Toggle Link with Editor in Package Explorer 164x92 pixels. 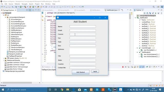[30, 10]
